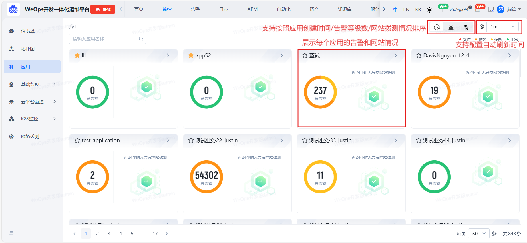This screenshot has width=527, height=243.
Task: Open the 1m auto-refresh interval dropdown
Action: (502, 27)
